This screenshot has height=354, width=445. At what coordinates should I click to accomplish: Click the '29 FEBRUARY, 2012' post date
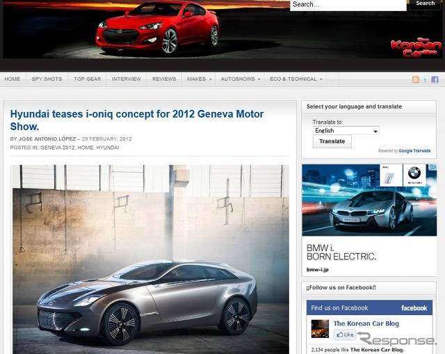tap(106, 139)
